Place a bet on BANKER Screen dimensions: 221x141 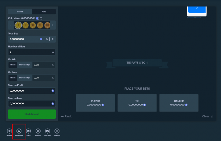tap(179, 103)
